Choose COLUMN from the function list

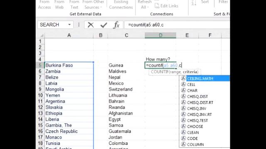pyautogui.click(x=195, y=144)
